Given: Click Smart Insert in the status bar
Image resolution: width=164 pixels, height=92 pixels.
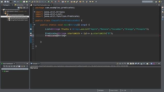Looking at the screenshot, I should click(x=114, y=90).
